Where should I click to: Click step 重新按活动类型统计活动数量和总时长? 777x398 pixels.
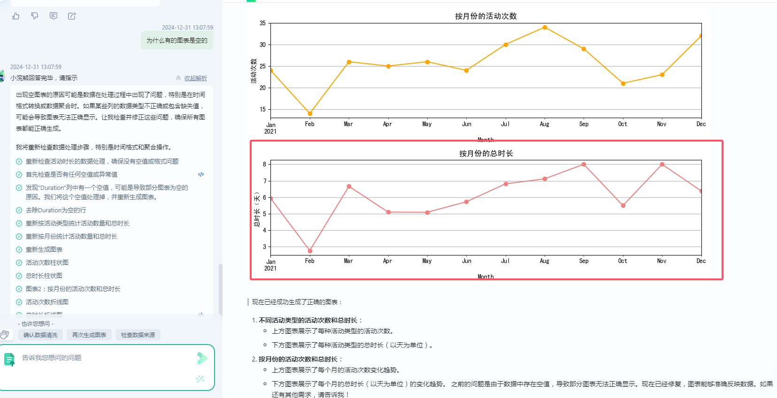coord(77,223)
